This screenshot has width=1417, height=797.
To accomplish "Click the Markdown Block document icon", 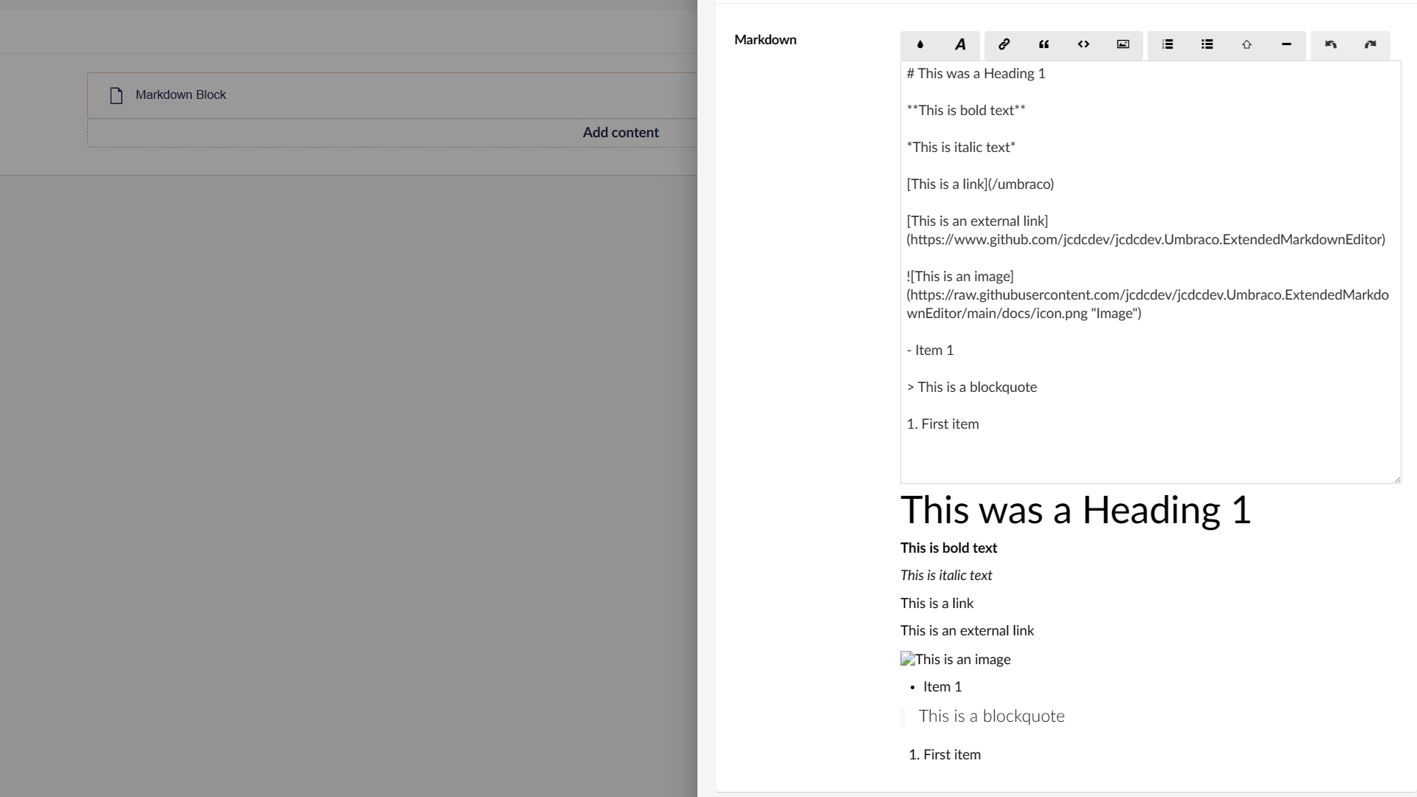I will (115, 94).
